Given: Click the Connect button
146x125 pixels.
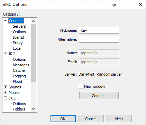Looking at the screenshot, I should [99, 96].
